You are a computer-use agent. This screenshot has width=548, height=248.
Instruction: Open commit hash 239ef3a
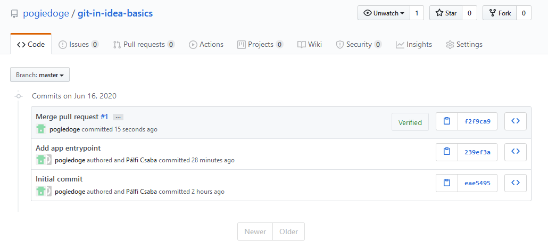(477, 152)
